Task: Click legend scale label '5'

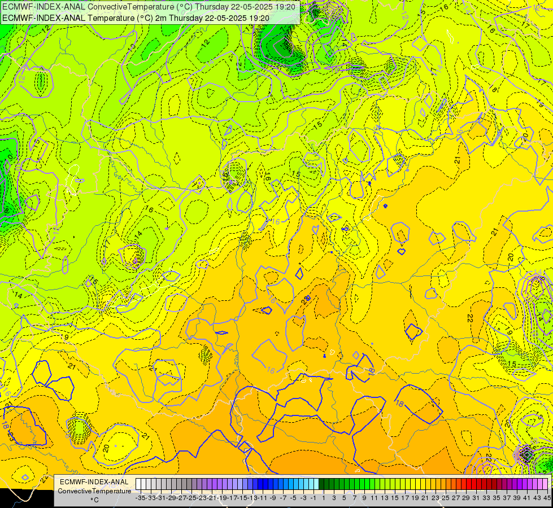Action: (344, 498)
